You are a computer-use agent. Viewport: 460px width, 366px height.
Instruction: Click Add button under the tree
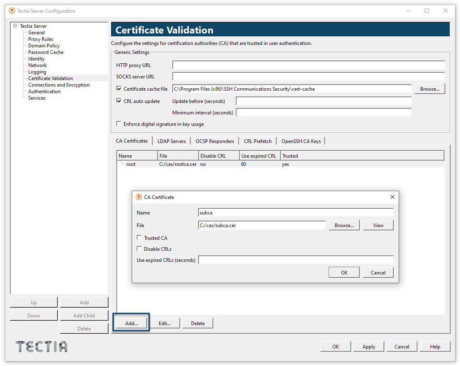(84, 302)
